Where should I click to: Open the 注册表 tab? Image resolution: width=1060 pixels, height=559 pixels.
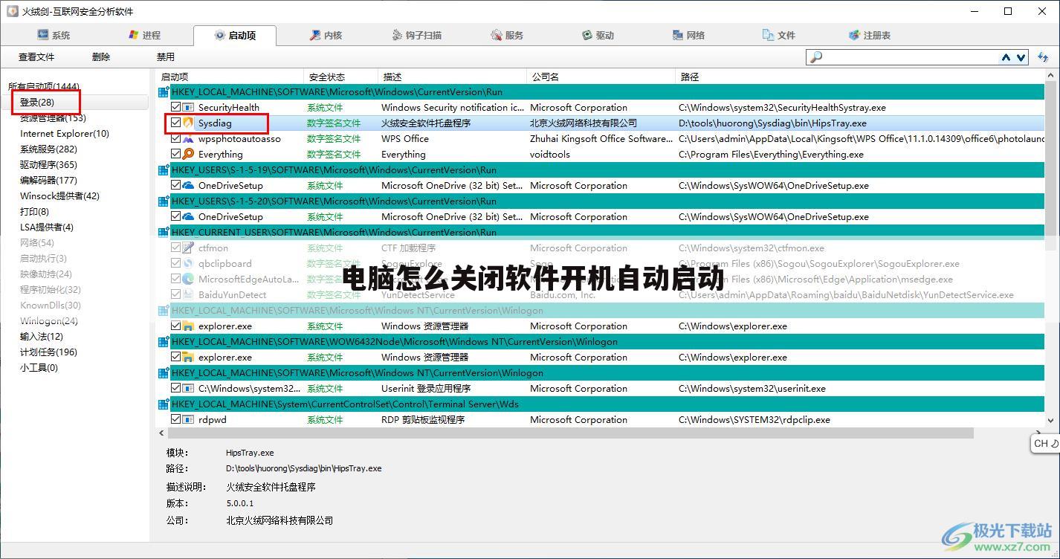(x=870, y=35)
